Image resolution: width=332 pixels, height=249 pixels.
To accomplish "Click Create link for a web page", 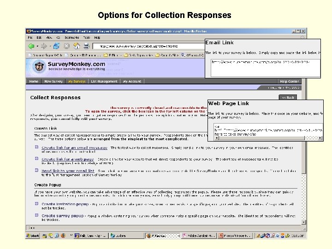I will pos(67,159).
